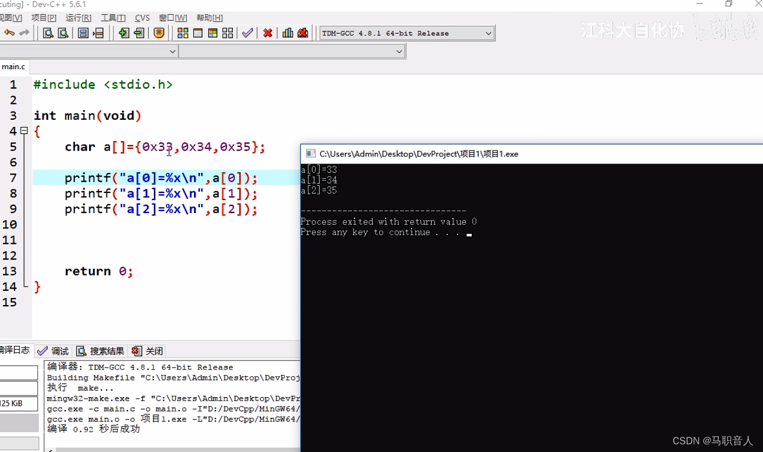Click the 编译 0.92 秒后成功 log line
The width and height of the screenshot is (763, 452).
[94, 429]
